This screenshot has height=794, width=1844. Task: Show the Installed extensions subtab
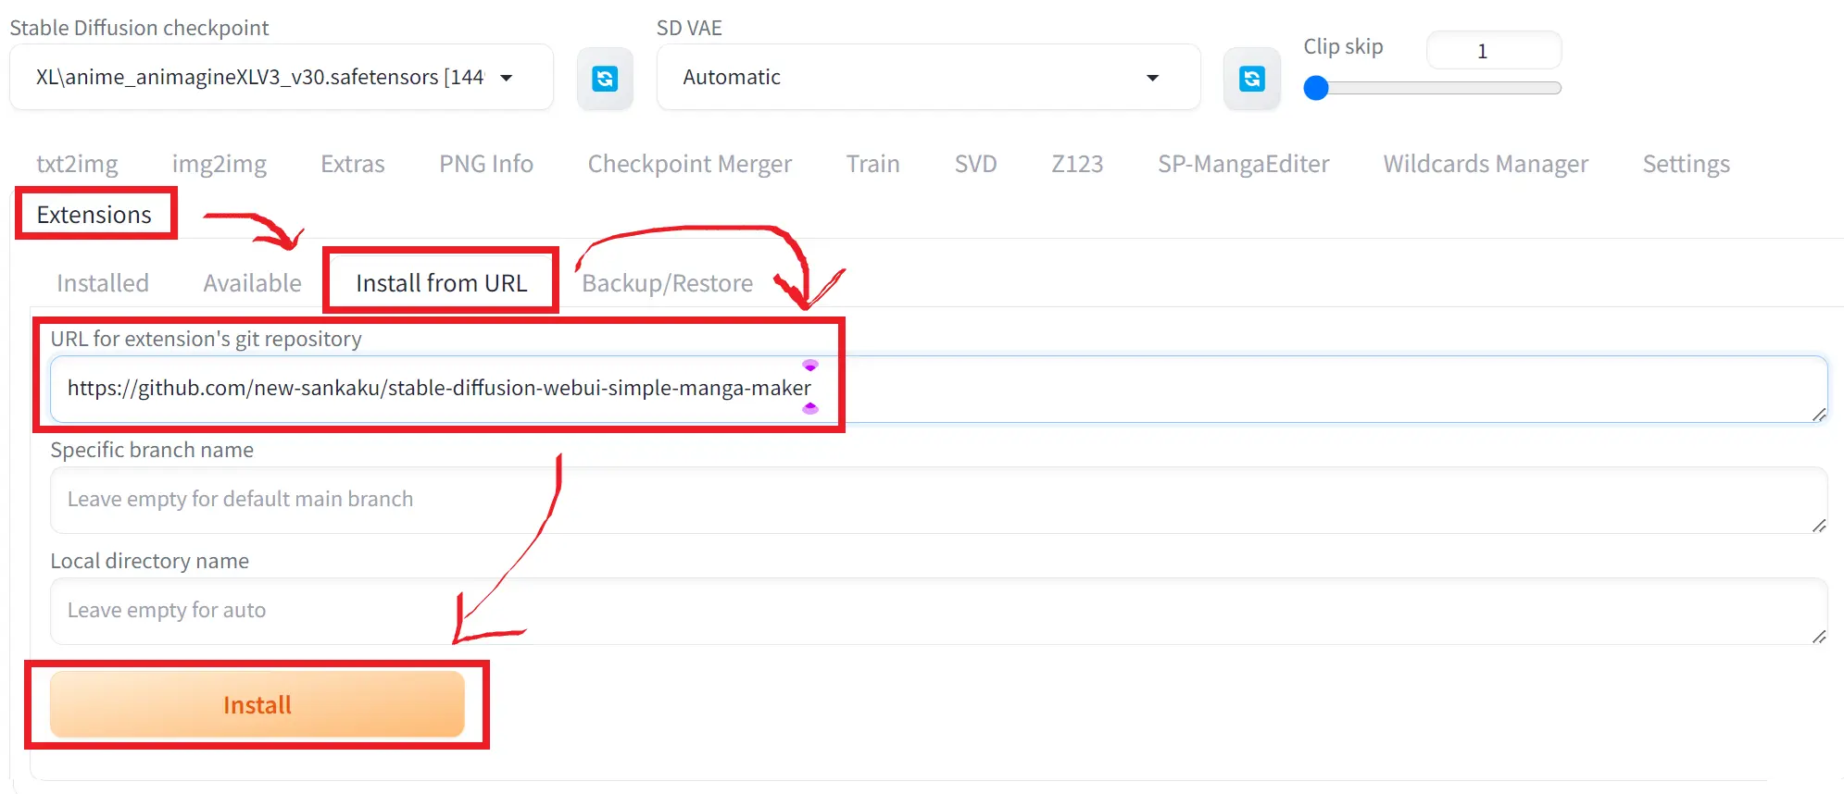coord(103,283)
